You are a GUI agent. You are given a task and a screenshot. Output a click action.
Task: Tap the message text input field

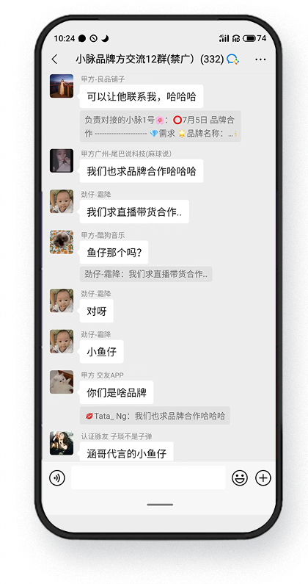pyautogui.click(x=148, y=477)
